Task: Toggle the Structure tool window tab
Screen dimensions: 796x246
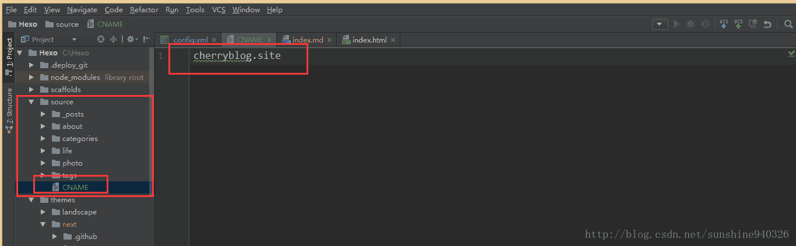Action: tap(9, 110)
